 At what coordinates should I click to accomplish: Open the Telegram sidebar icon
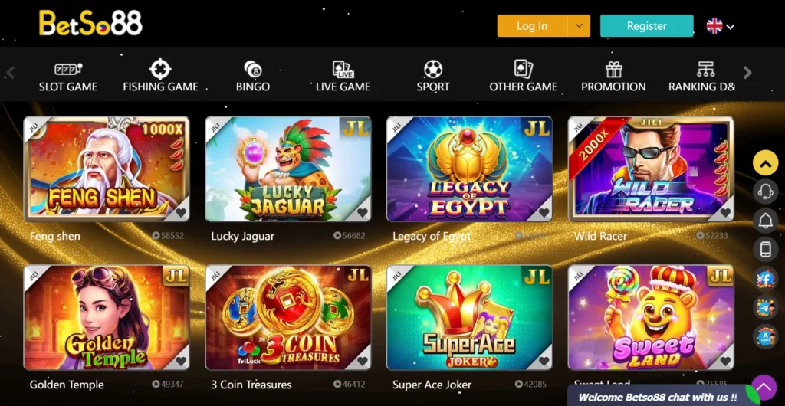766,307
